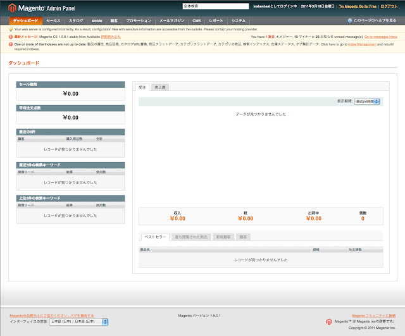Screen dimensions: 405x336
Task: Select the 最も閲覧された商品 tab
Action: tap(191, 237)
